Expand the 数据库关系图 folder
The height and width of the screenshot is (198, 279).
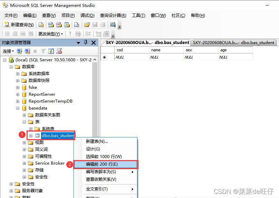pos(25,115)
